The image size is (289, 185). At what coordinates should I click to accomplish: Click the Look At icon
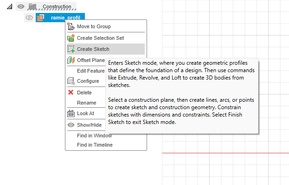tap(71, 113)
